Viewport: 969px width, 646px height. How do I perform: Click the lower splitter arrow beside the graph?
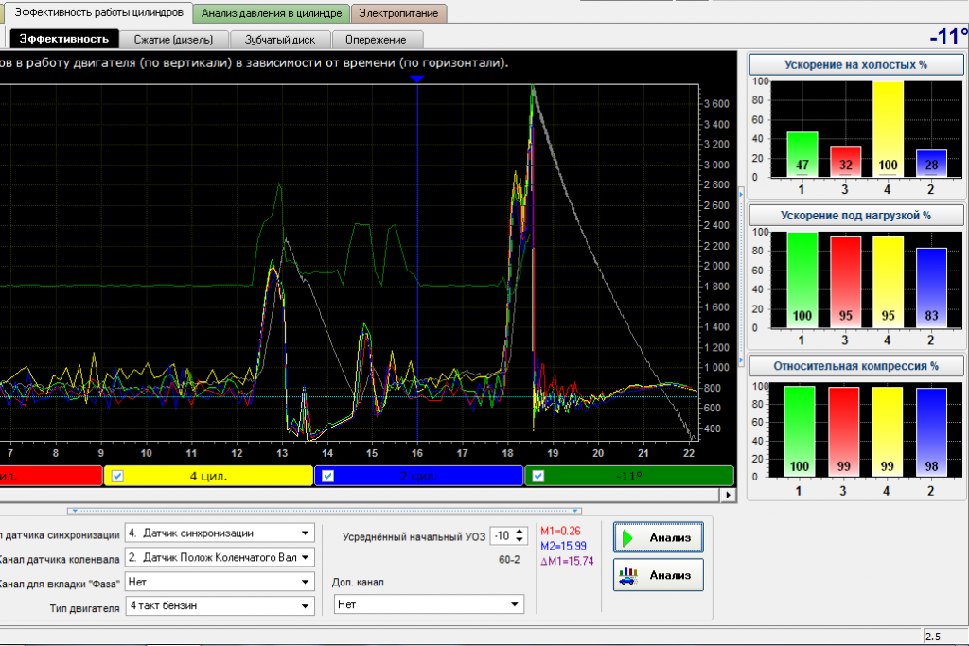point(741,360)
